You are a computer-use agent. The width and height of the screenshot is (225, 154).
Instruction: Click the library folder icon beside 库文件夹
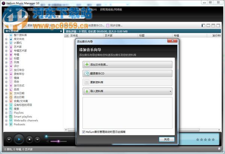coord(11,39)
